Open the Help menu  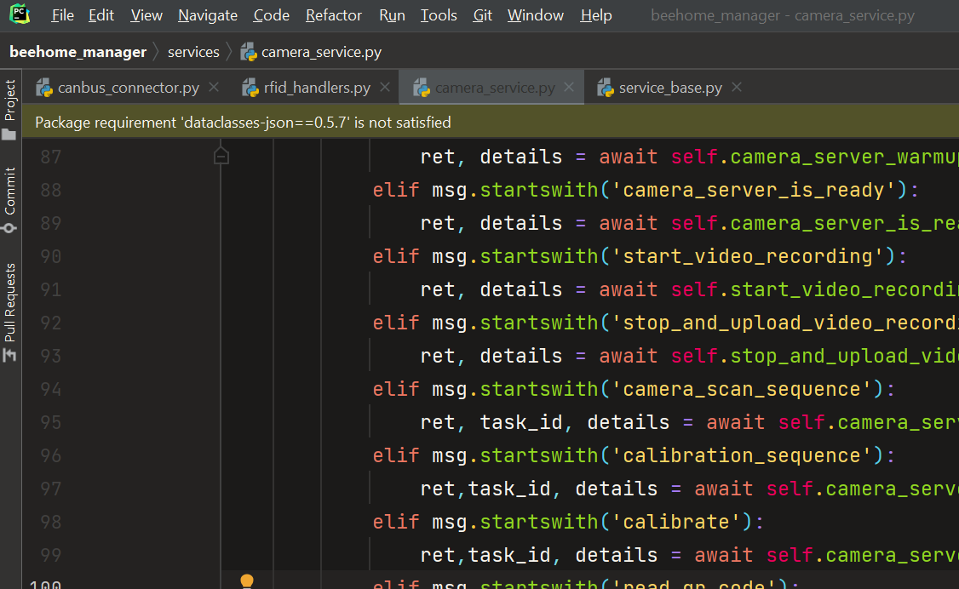[x=595, y=15]
